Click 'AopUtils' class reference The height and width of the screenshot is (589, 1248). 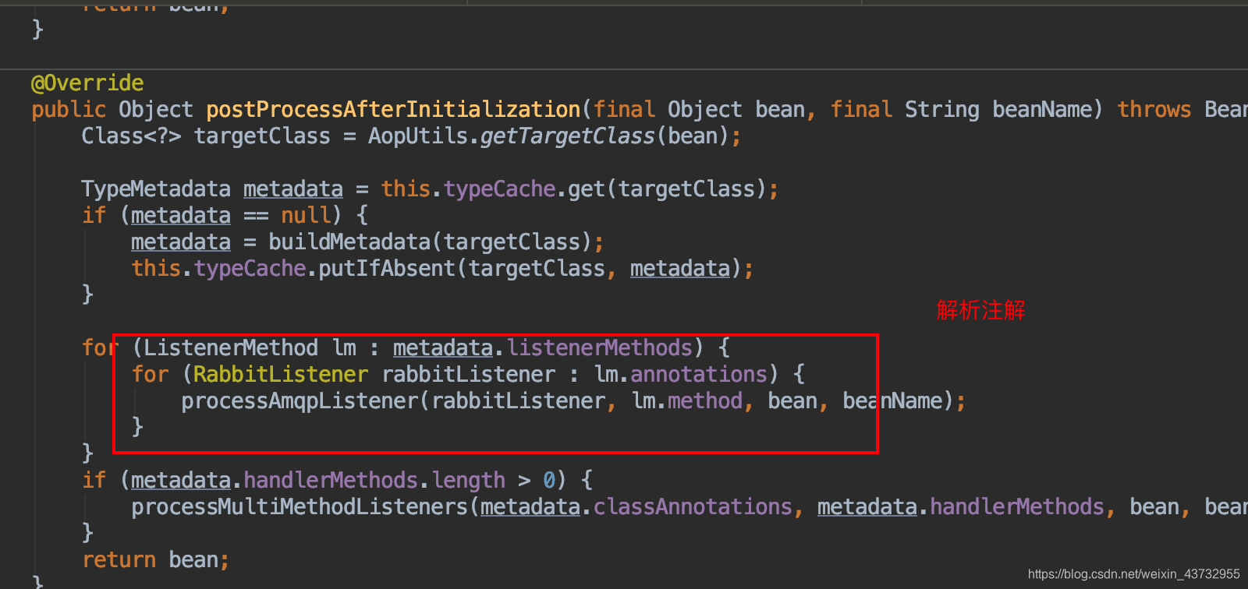click(x=418, y=136)
